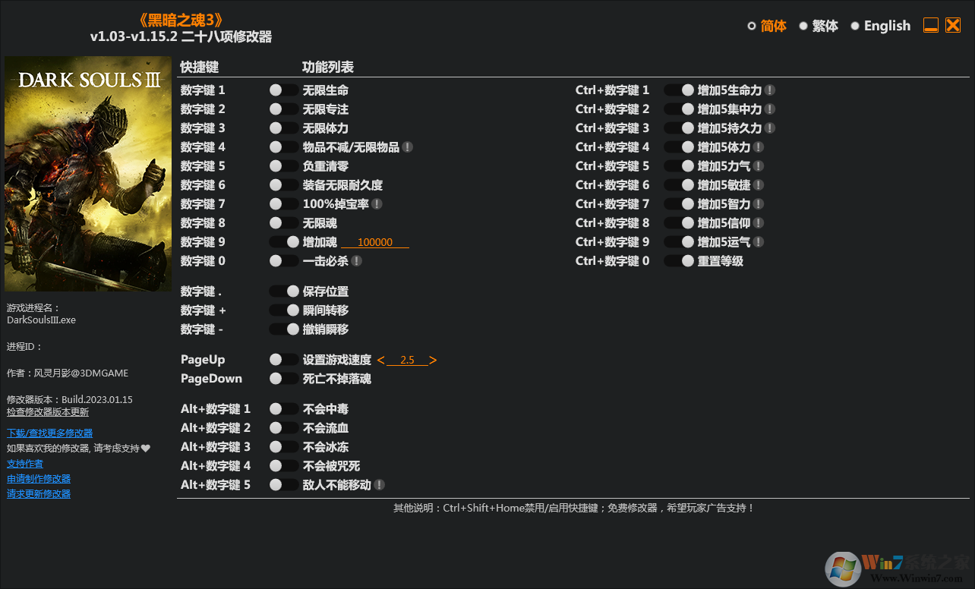Toggle the 一击必杀 one-hit kill cheat
975x589 pixels.
(x=283, y=260)
